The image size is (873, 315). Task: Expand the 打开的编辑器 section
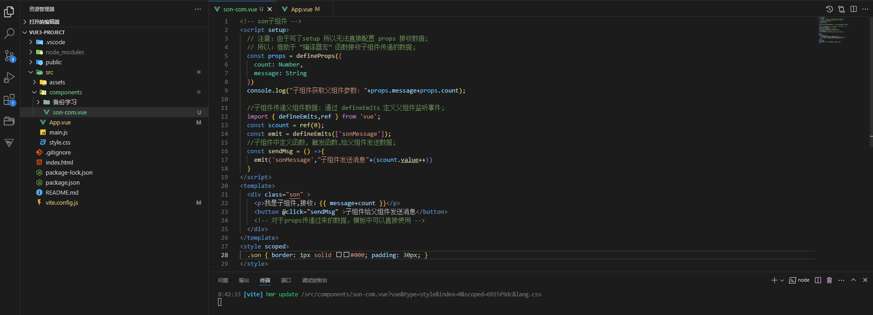pos(114,22)
